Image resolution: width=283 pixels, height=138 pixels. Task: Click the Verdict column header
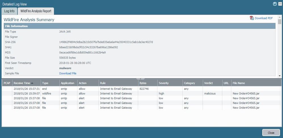point(208,83)
